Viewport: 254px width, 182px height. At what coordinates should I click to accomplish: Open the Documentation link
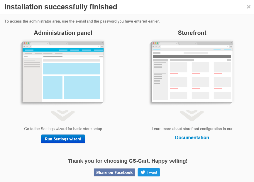point(192,137)
